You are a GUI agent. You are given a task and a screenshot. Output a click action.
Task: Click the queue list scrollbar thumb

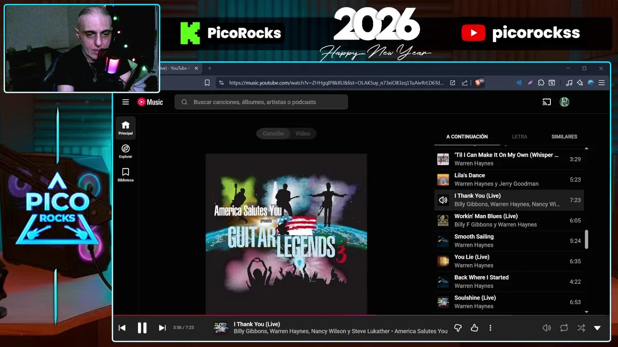point(587,240)
